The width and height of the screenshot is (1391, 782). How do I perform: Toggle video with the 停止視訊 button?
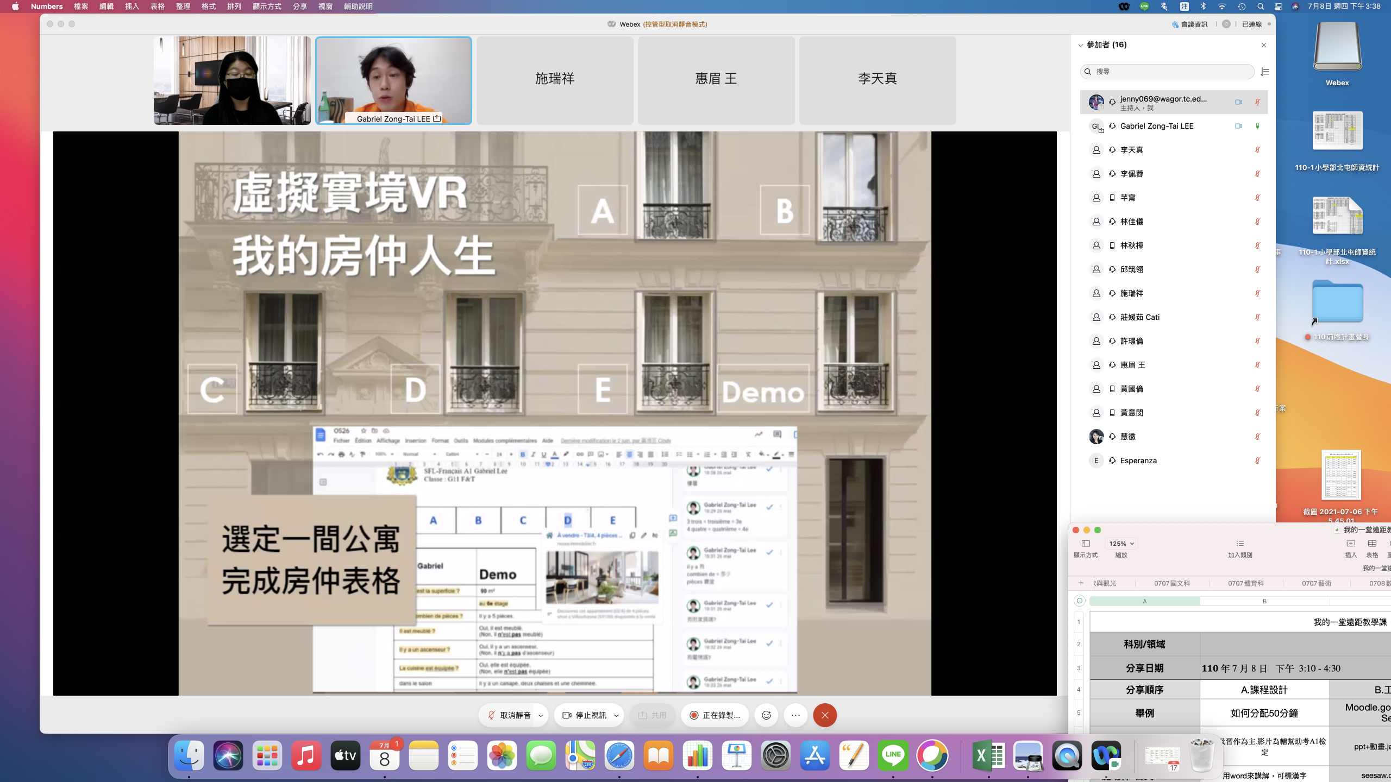click(x=584, y=715)
